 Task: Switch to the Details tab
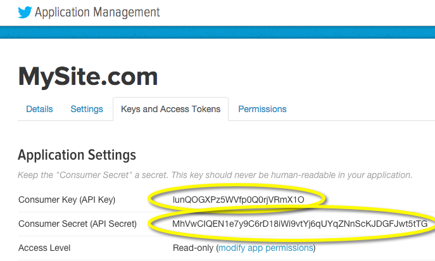pyautogui.click(x=39, y=109)
